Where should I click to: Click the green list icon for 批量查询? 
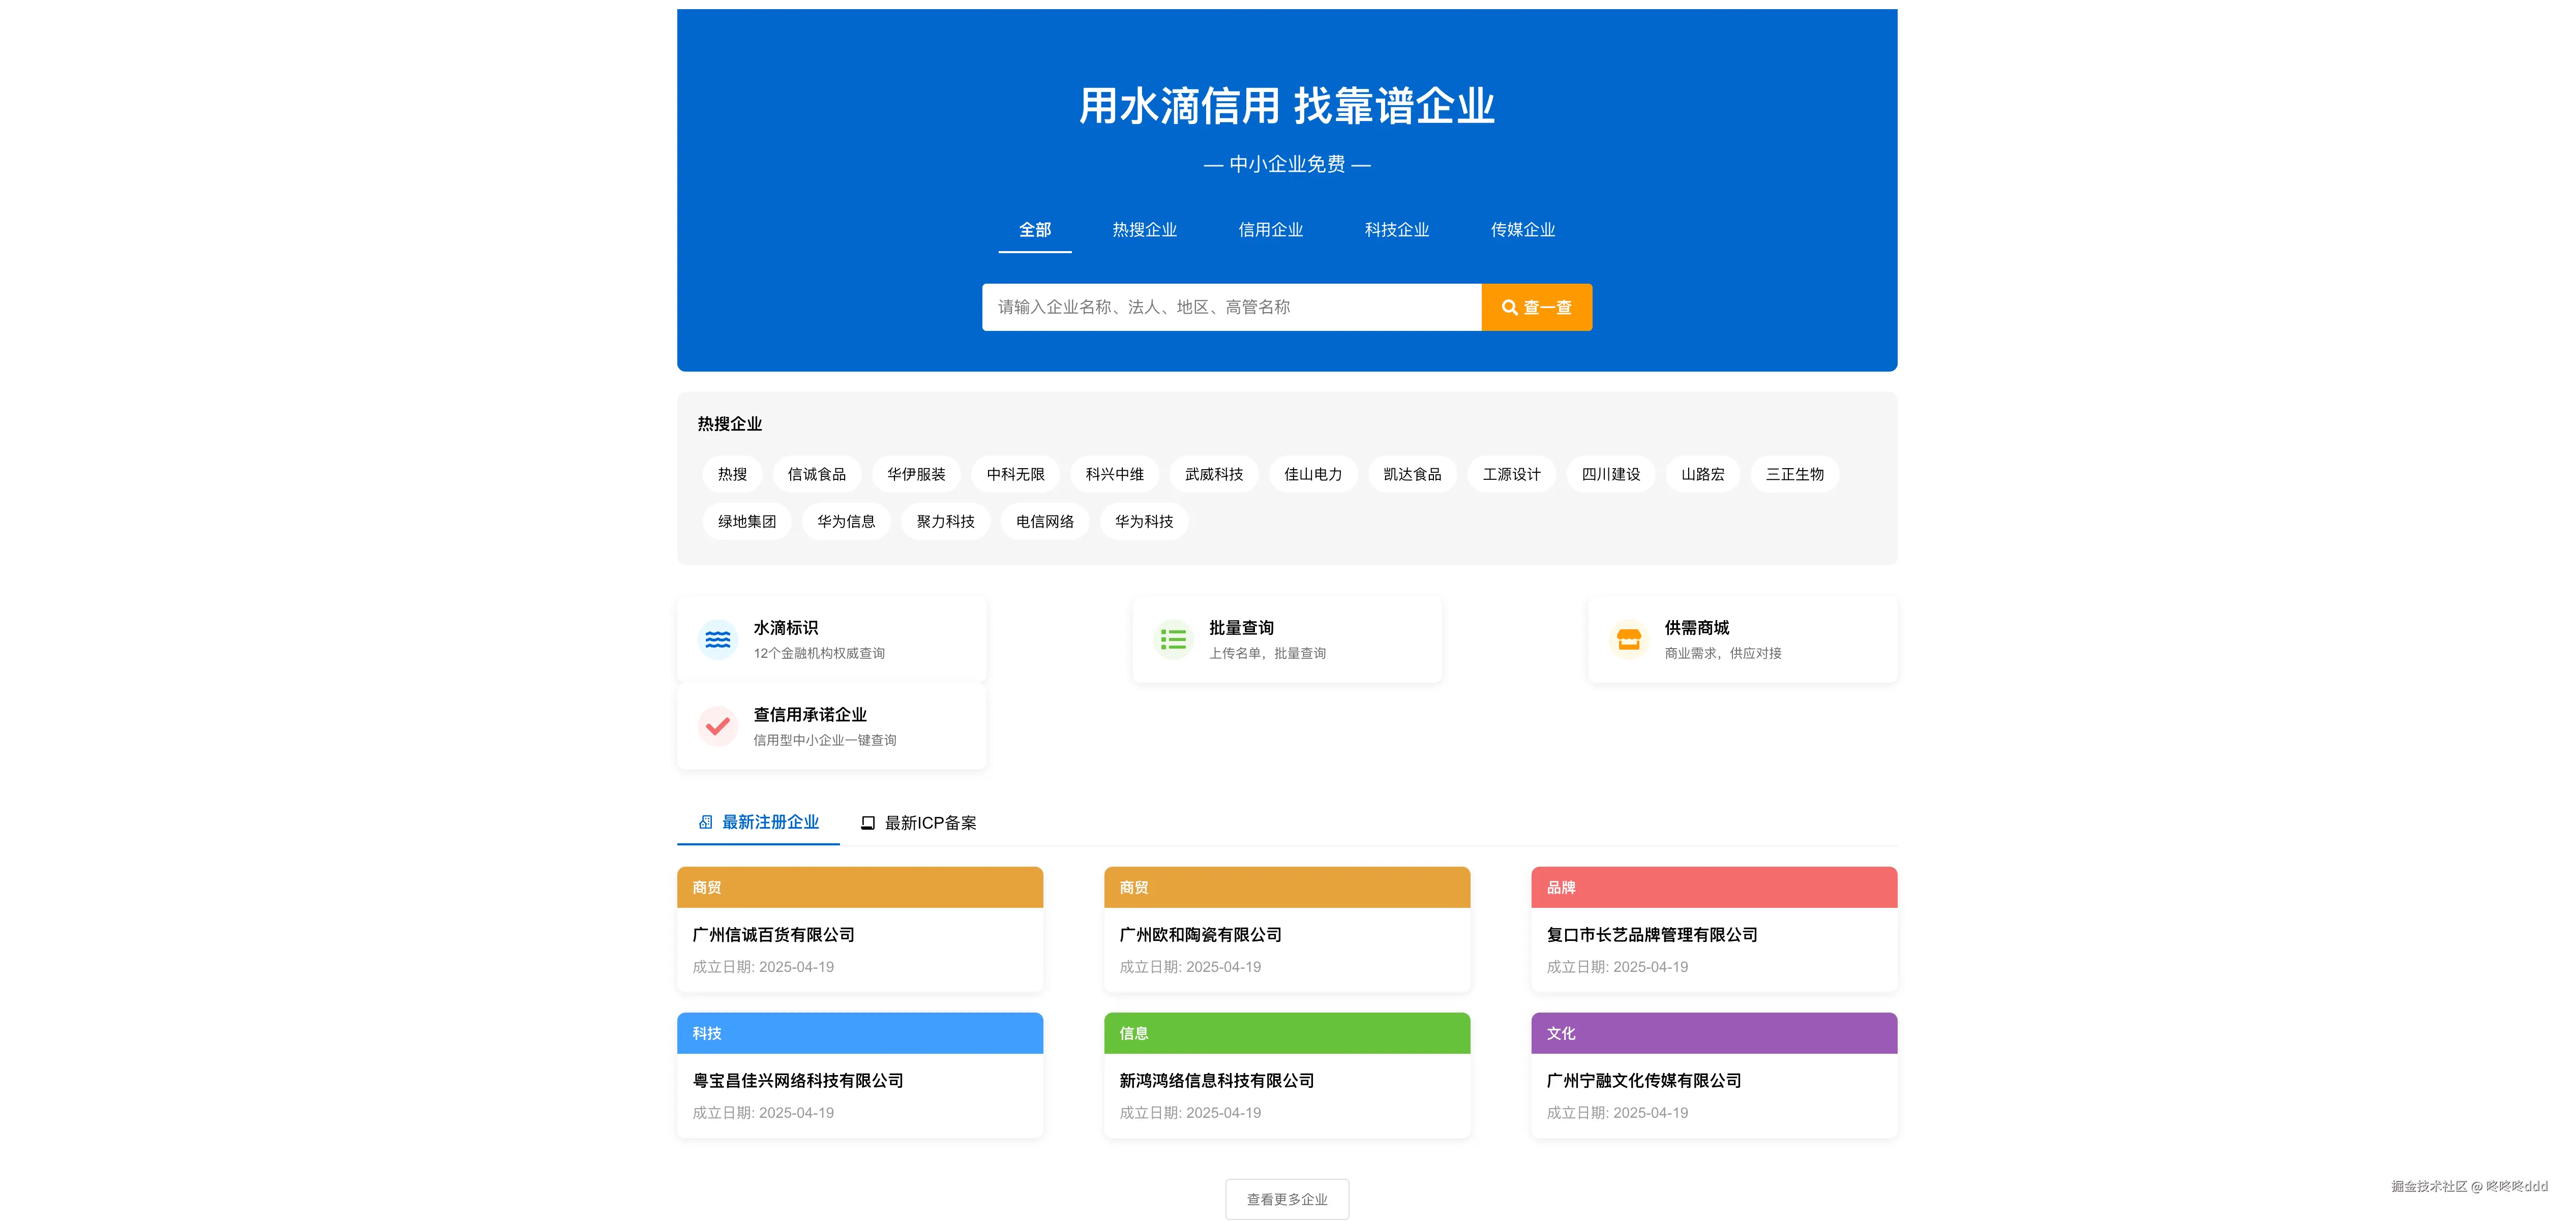1173,640
